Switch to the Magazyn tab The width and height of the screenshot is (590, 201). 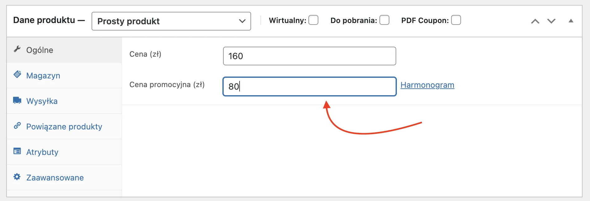click(x=64, y=76)
